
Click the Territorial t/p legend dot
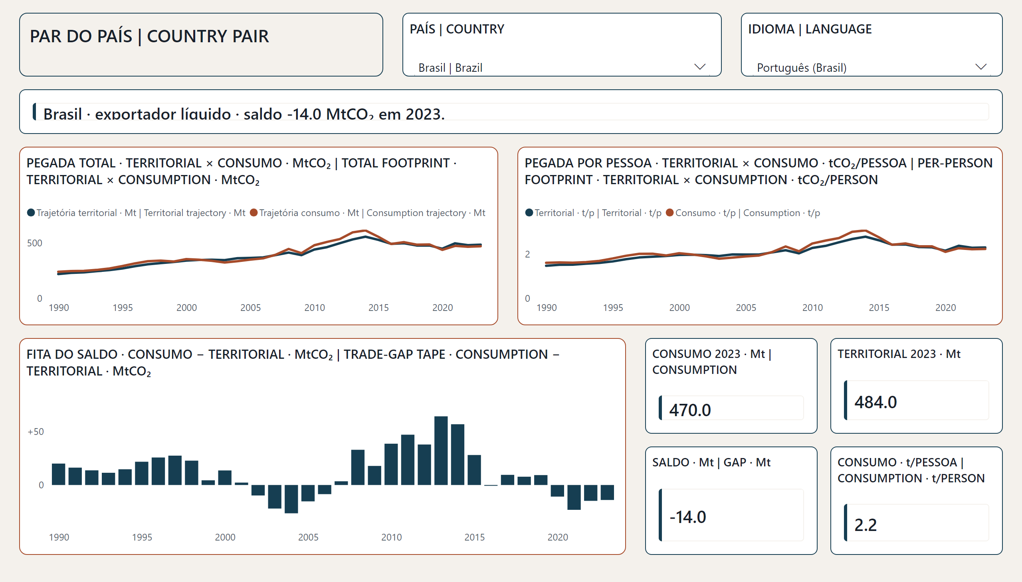coord(529,212)
